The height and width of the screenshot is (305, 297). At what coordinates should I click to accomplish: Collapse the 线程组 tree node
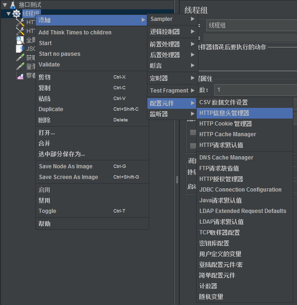(8, 14)
